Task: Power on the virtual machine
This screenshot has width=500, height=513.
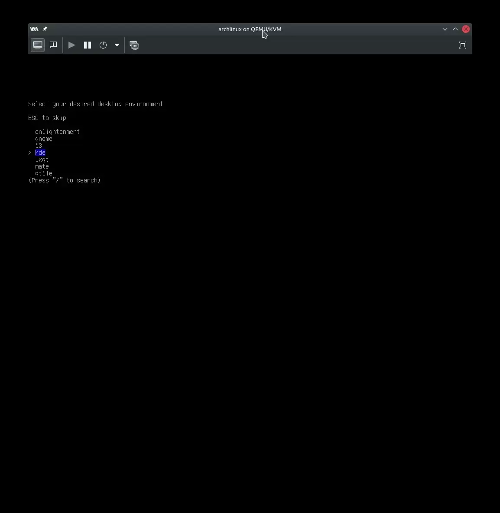Action: click(x=72, y=45)
